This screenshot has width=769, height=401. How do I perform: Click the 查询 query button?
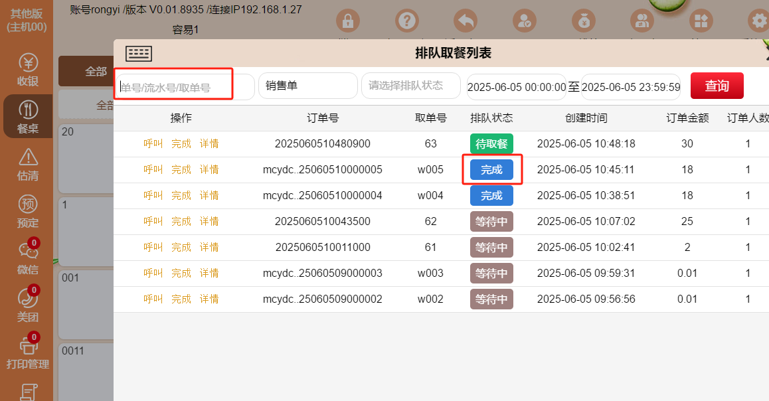pos(717,86)
